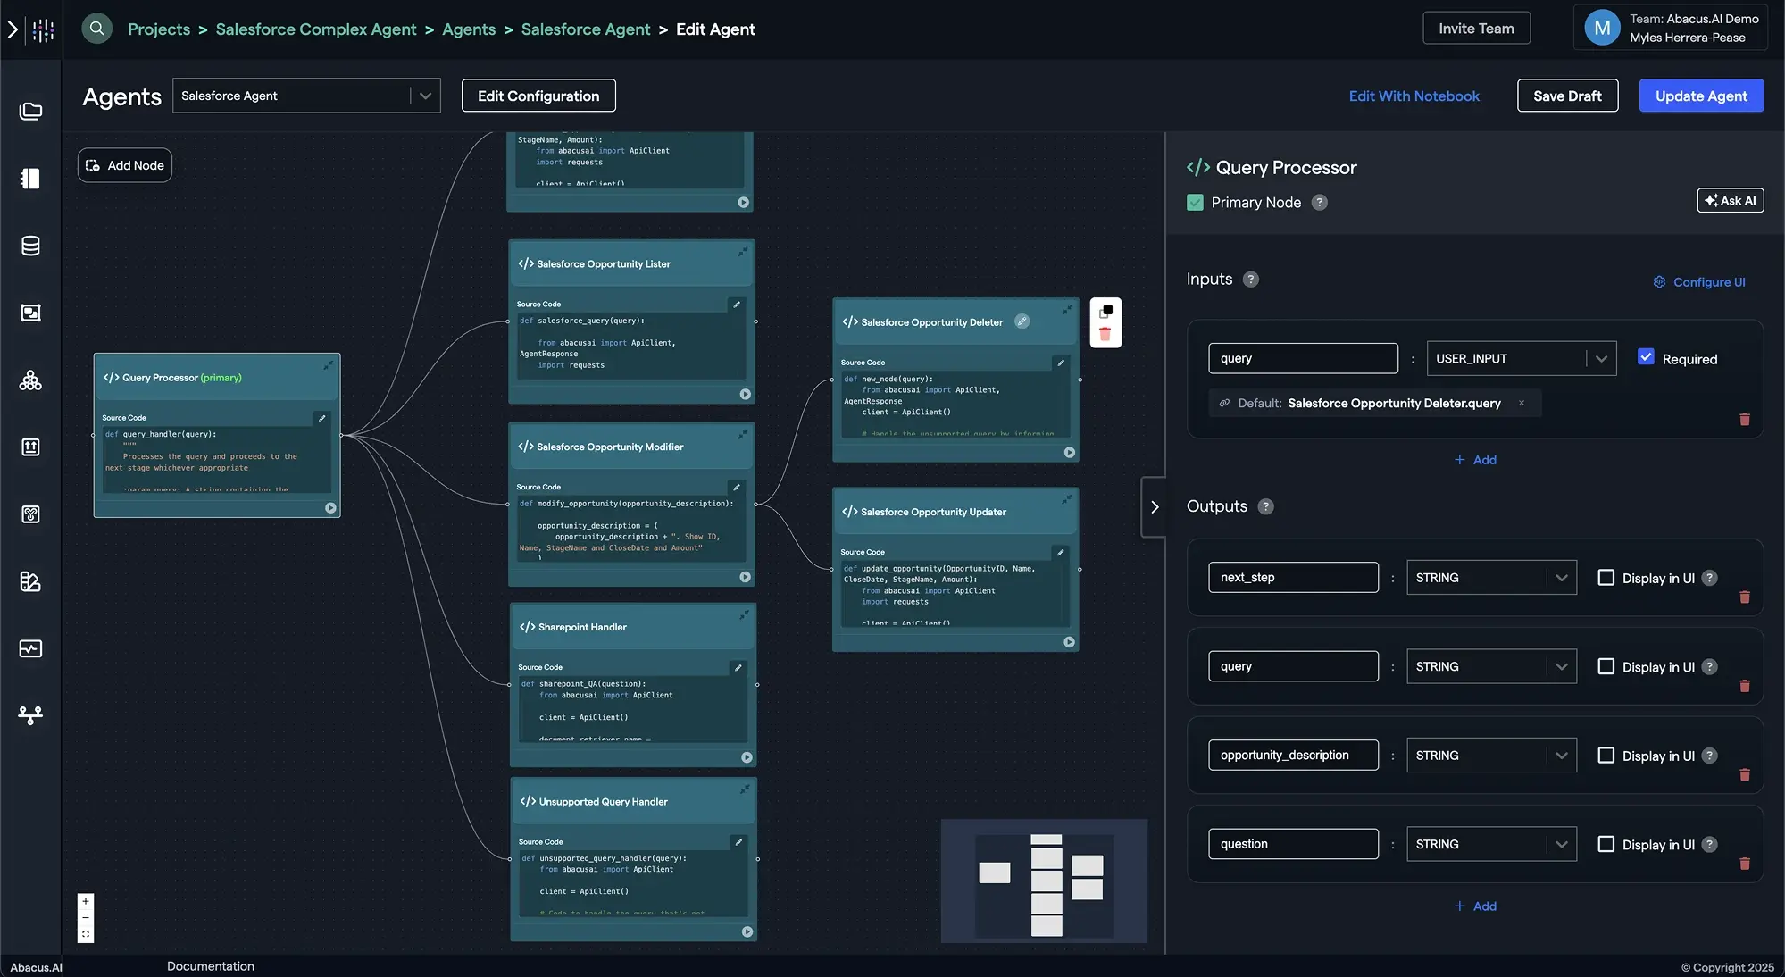Zoom in on the canvas
Image resolution: width=1785 pixels, height=977 pixels.
click(x=86, y=901)
